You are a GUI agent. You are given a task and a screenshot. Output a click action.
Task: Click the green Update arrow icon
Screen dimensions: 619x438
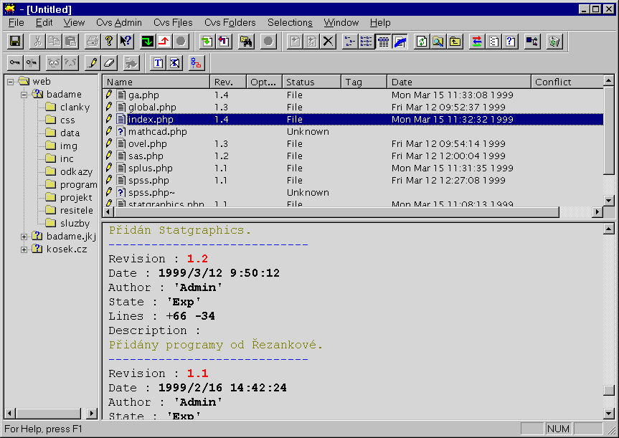pyautogui.click(x=147, y=42)
